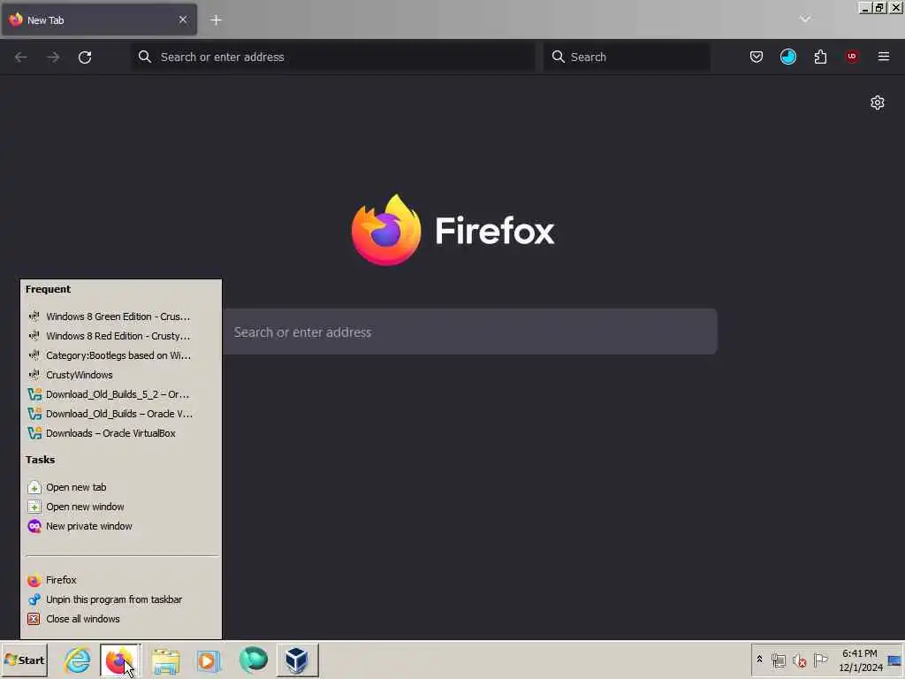Open the Extensions puzzle-piece icon
Image resolution: width=905 pixels, height=679 pixels.
(x=820, y=57)
